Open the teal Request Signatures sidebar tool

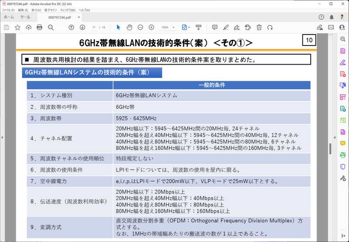pos(343,108)
